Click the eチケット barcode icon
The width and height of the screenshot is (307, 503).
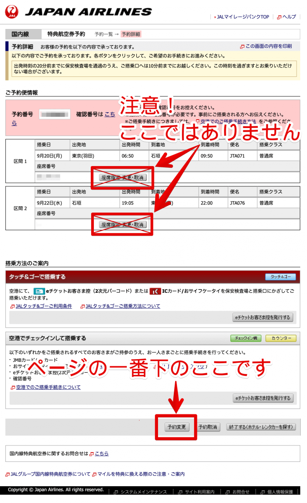tap(39, 291)
